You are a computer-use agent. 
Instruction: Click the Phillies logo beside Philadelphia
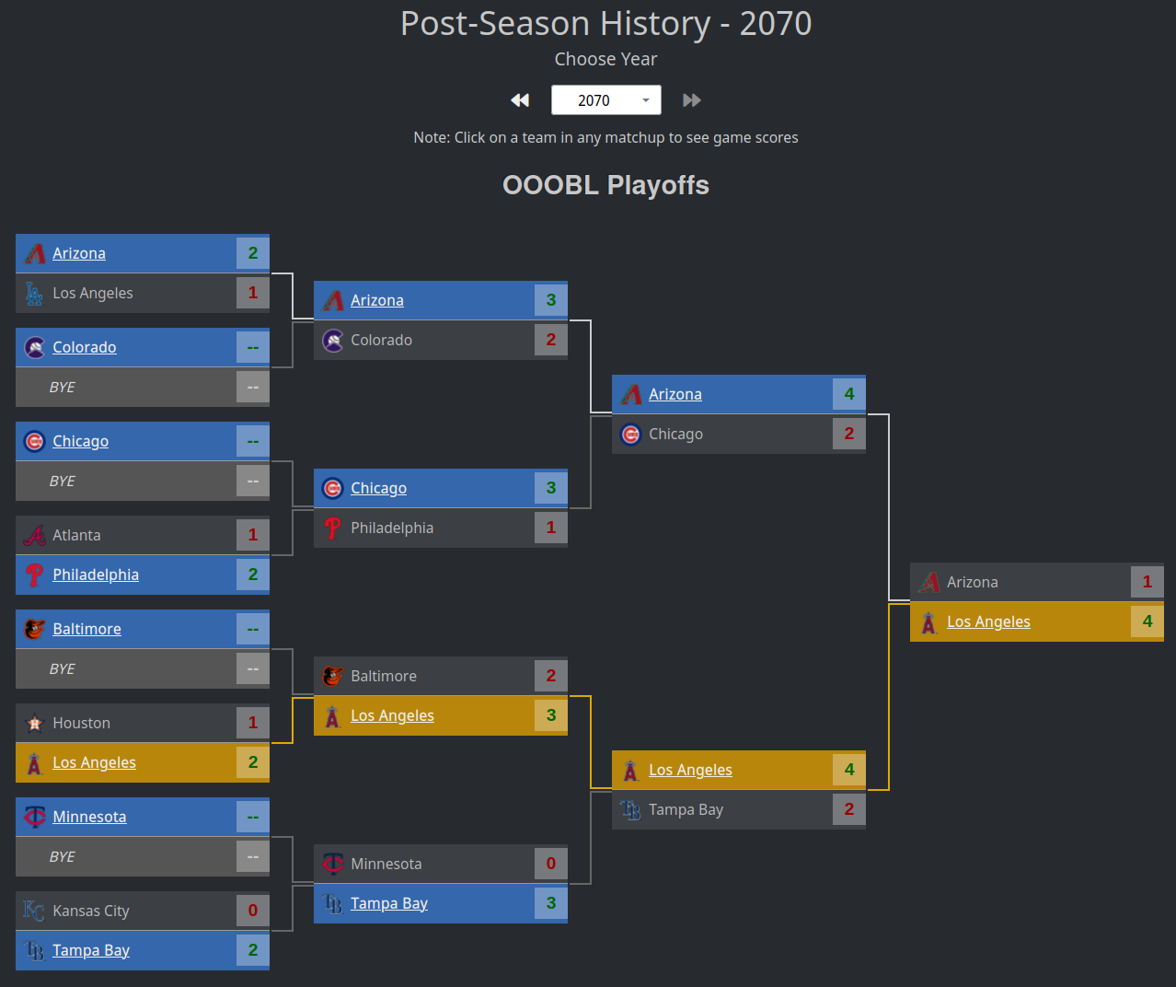tap(34, 575)
